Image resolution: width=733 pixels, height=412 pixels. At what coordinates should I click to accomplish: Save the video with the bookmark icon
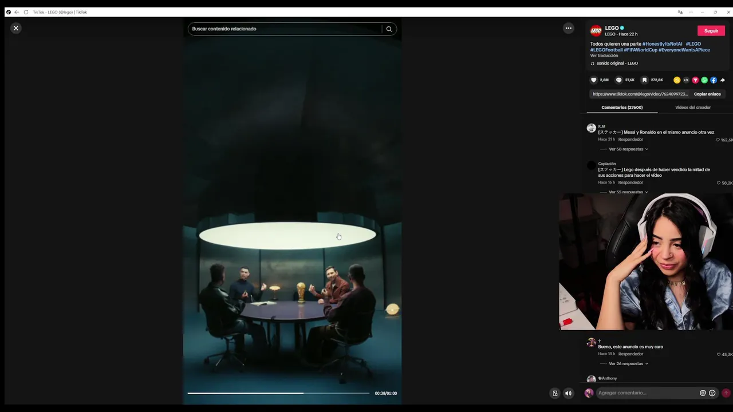(644, 80)
